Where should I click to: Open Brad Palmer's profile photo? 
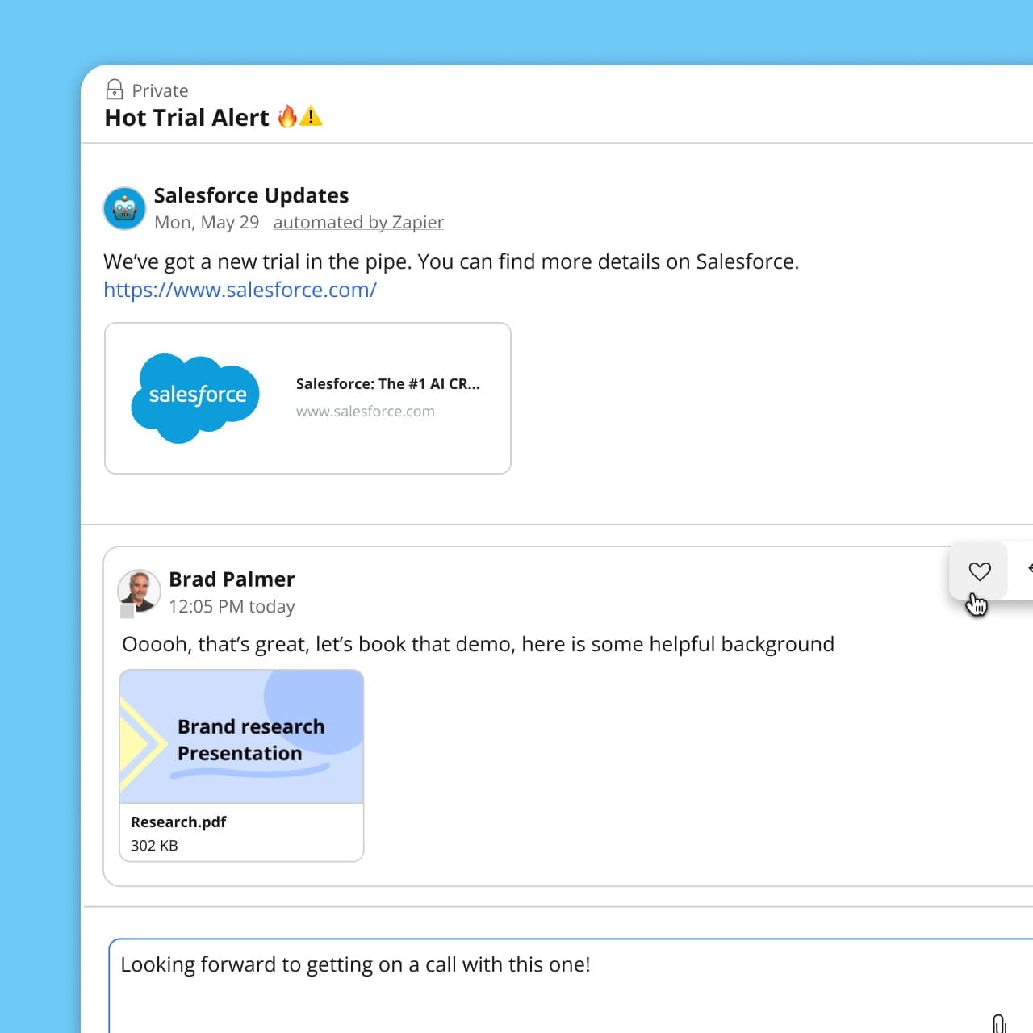139,590
